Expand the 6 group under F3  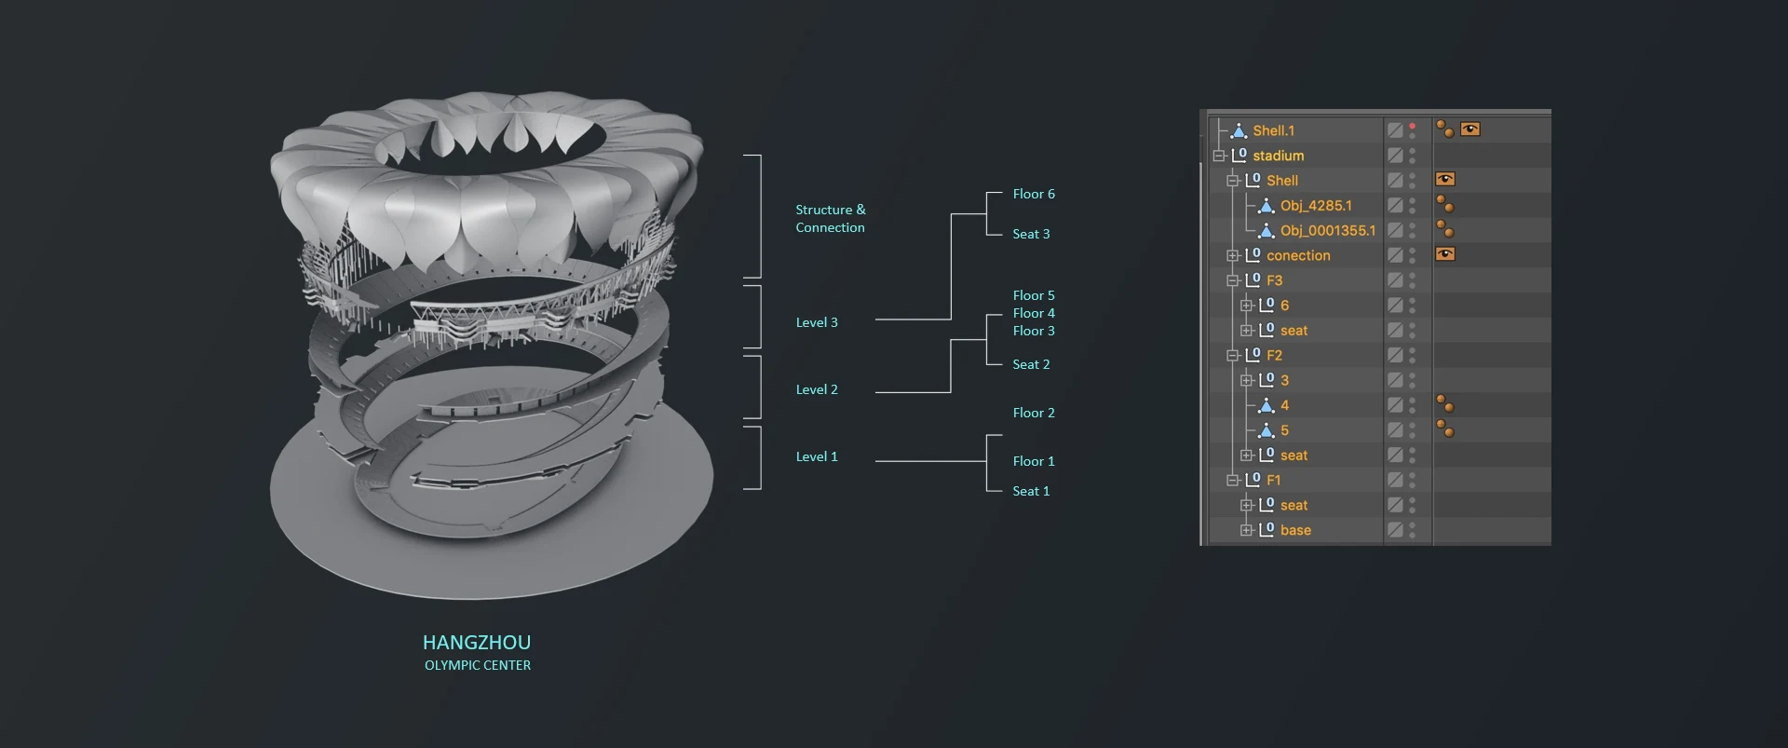pos(1246,306)
